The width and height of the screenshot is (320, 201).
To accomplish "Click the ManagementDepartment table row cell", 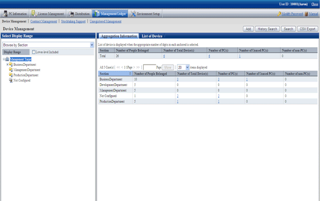I will point(115,90).
